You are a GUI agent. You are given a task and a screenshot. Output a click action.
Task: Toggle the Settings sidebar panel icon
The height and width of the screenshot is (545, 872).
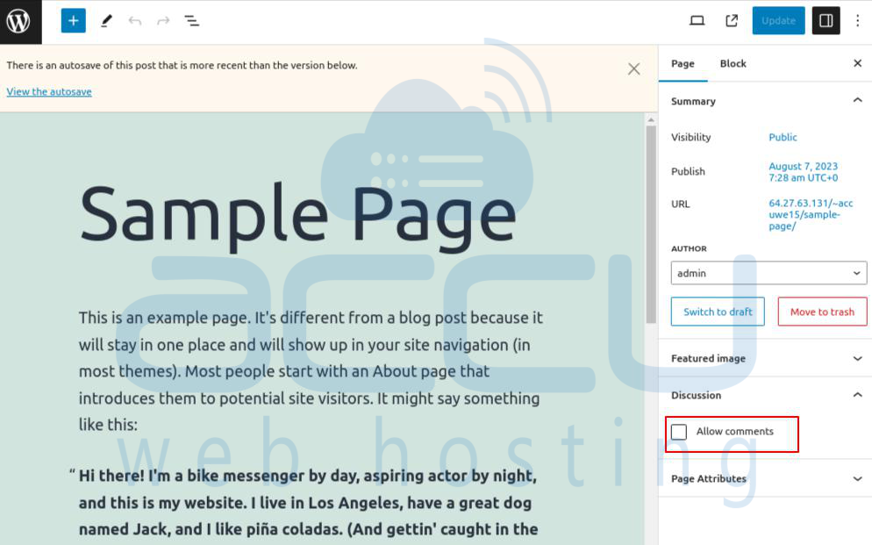click(x=826, y=21)
